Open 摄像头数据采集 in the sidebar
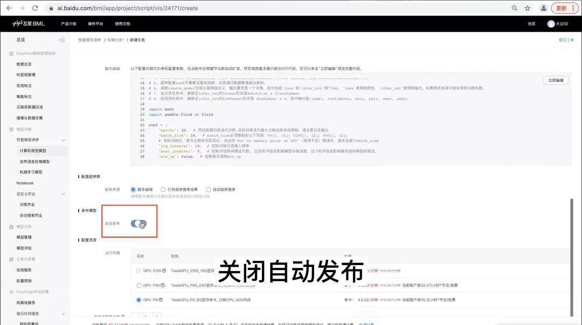582x325 pixels. coord(30,118)
